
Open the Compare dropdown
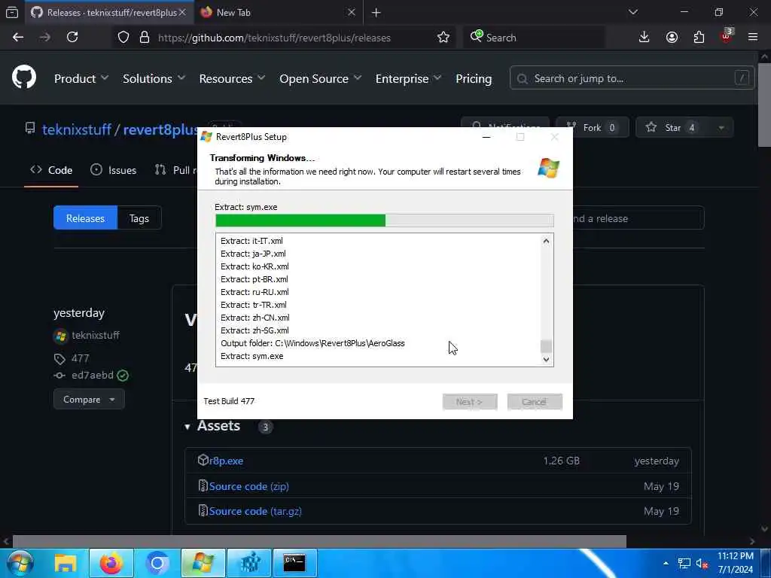coord(89,400)
